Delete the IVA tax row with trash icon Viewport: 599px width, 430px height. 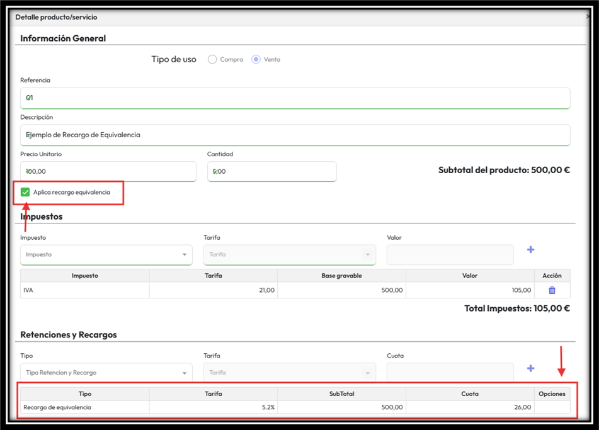tap(552, 290)
